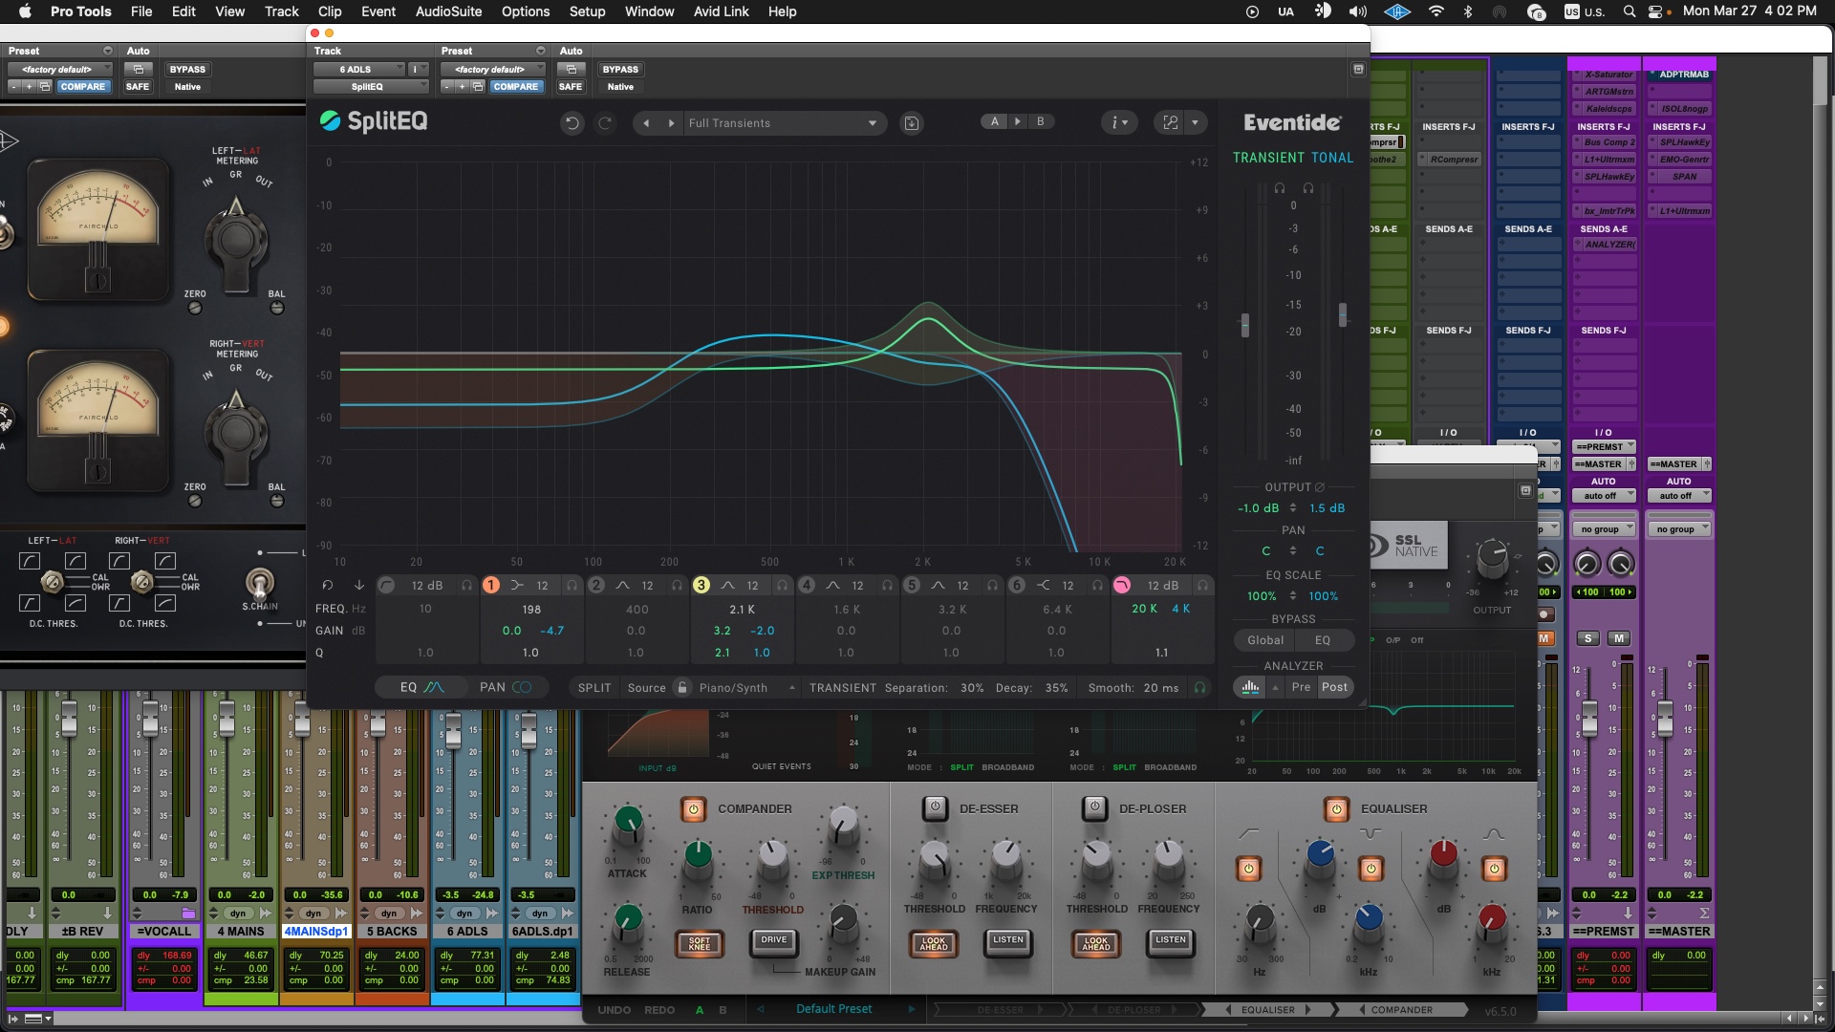Switch bottom view to PAN mode
The image size is (1835, 1032).
point(506,687)
